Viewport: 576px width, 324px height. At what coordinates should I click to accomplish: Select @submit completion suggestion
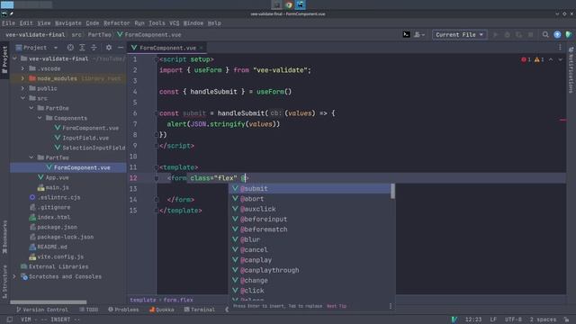(310, 188)
